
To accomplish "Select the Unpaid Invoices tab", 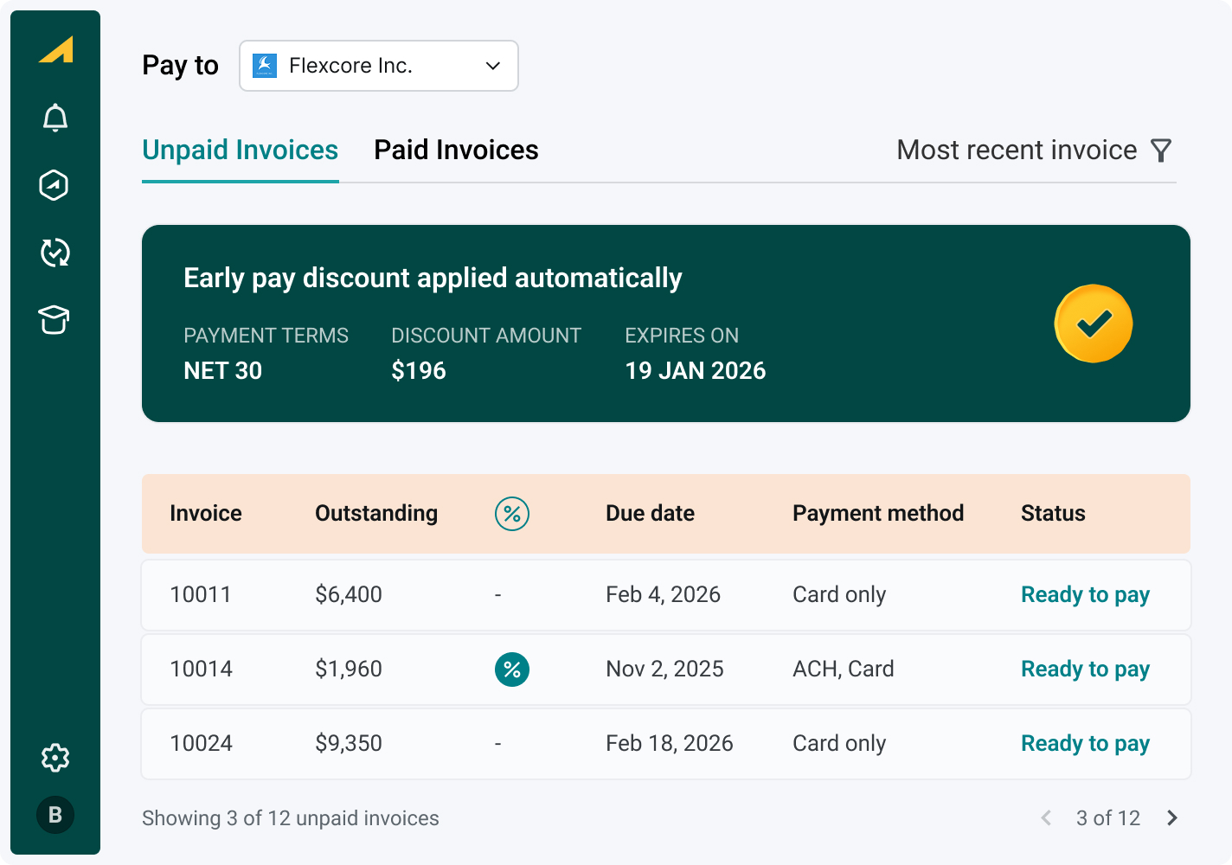I will [x=240, y=151].
